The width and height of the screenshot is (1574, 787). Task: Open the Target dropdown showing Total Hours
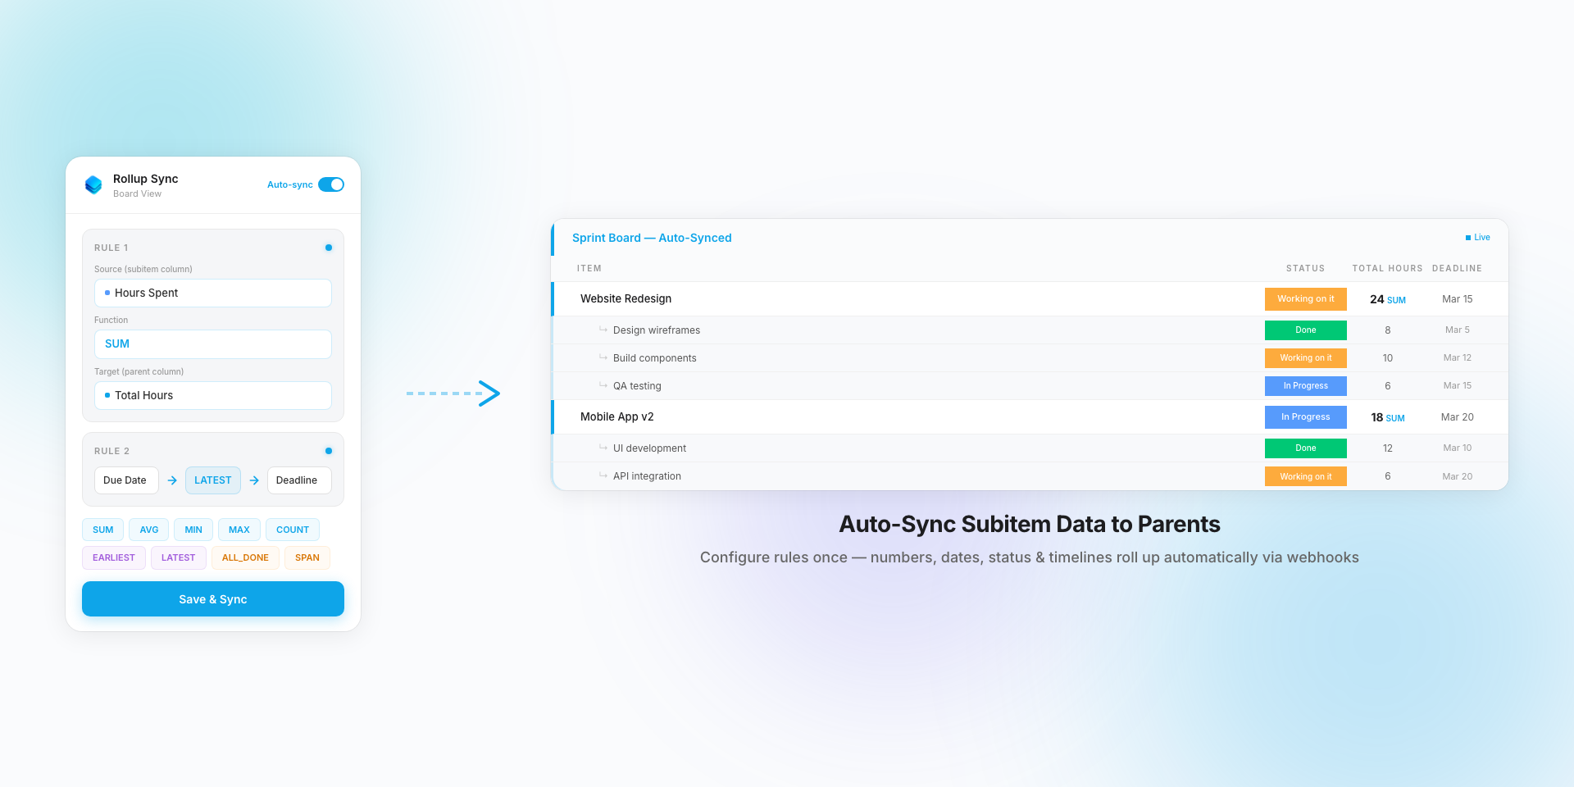coord(212,395)
